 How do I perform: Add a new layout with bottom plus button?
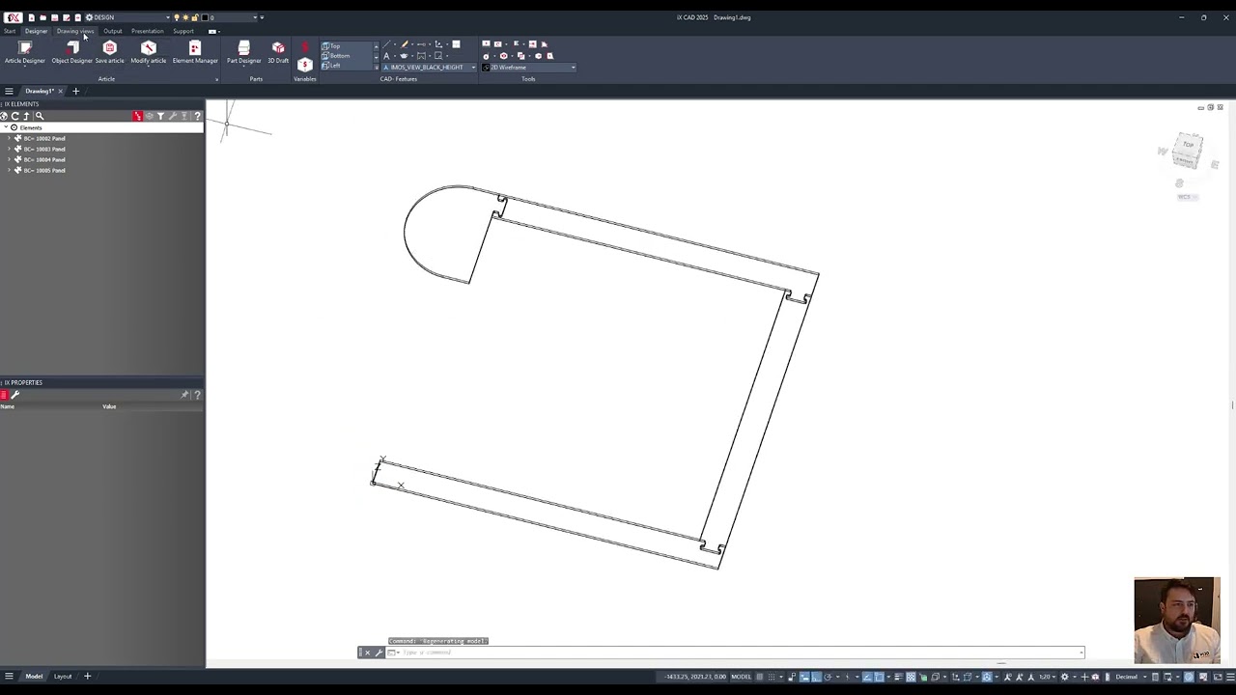87,677
